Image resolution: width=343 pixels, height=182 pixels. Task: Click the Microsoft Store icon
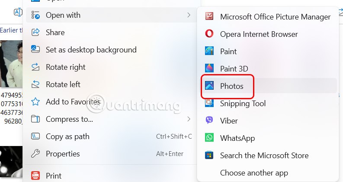pos(209,155)
